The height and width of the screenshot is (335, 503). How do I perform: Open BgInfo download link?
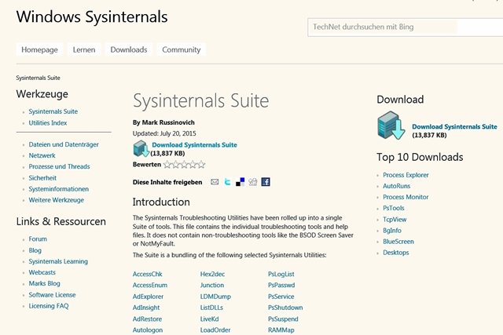392,231
